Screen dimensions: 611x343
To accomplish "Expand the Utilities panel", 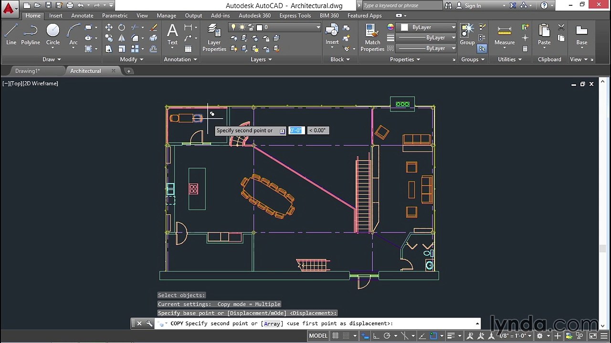I will point(510,60).
